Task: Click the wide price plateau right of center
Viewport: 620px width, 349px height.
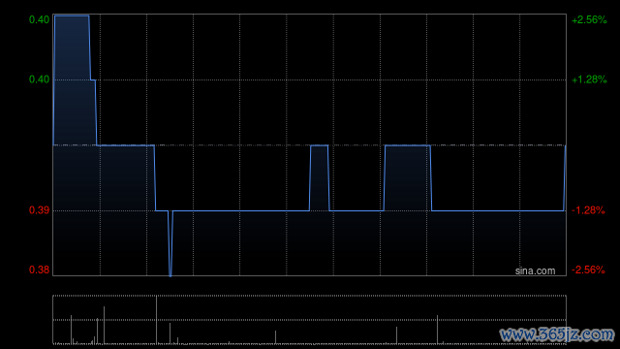Action: [407, 145]
